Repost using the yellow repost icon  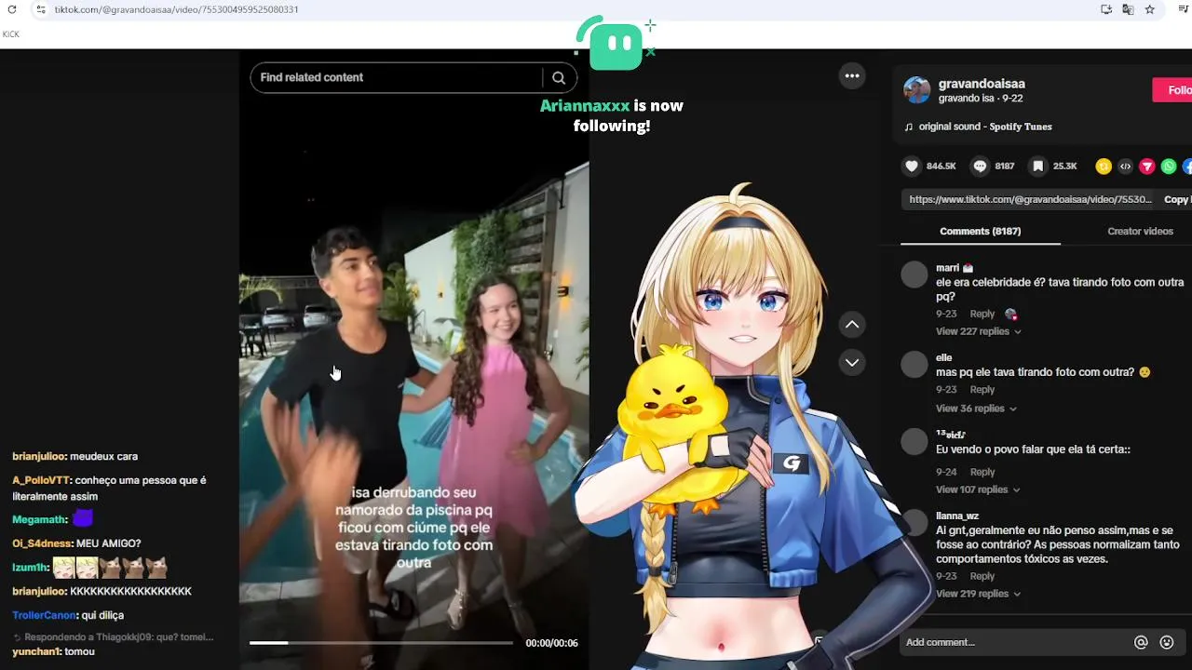(1104, 167)
